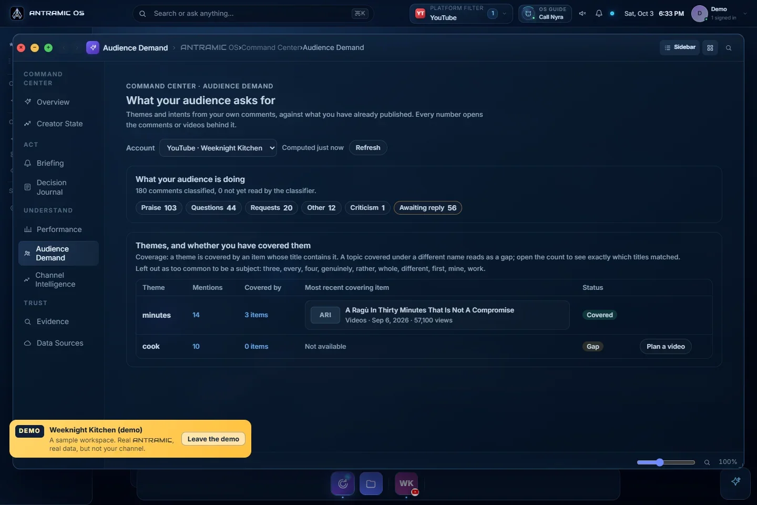Toggle the Sidebar button
This screenshot has height=505, width=757.
[680, 47]
